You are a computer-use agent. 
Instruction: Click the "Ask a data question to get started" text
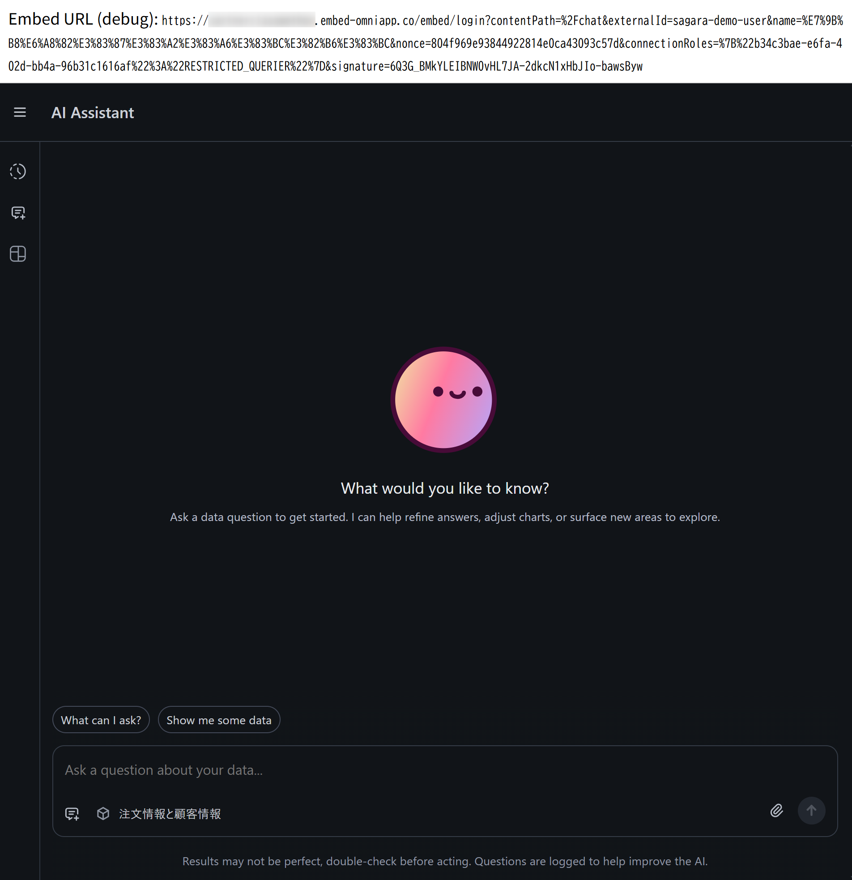tap(445, 517)
